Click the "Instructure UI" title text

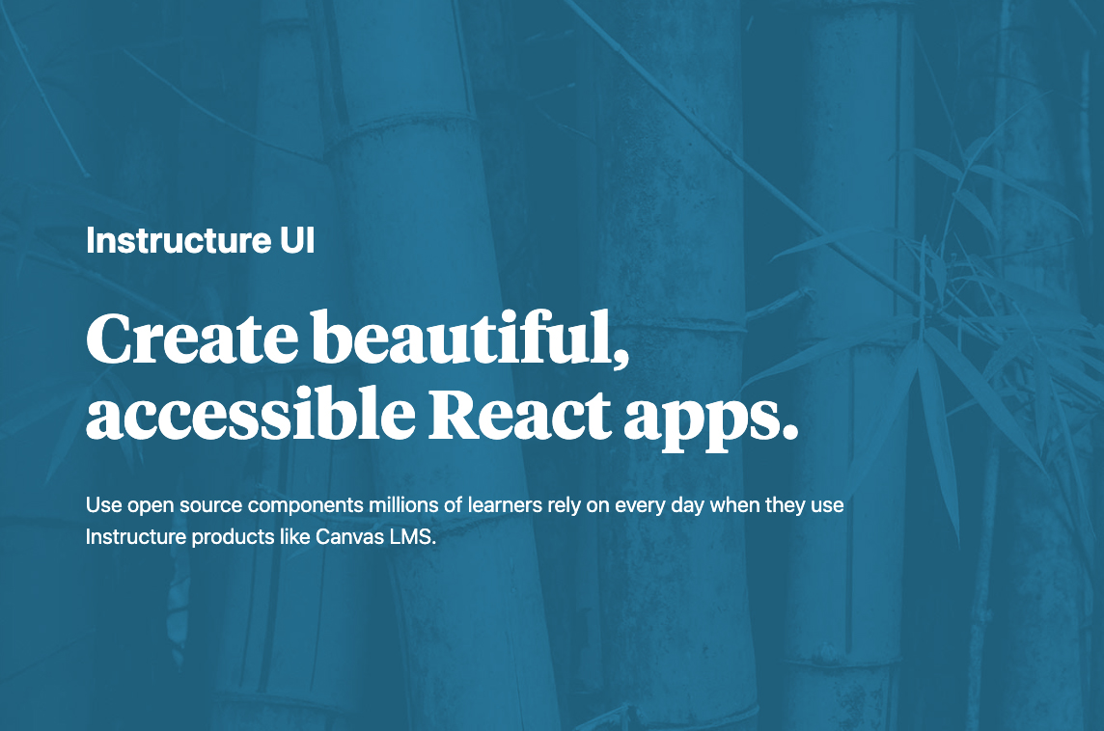[x=200, y=241]
